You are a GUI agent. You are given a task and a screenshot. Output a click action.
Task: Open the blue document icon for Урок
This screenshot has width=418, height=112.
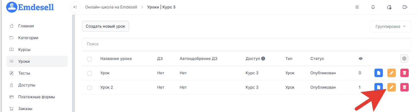tap(379, 73)
